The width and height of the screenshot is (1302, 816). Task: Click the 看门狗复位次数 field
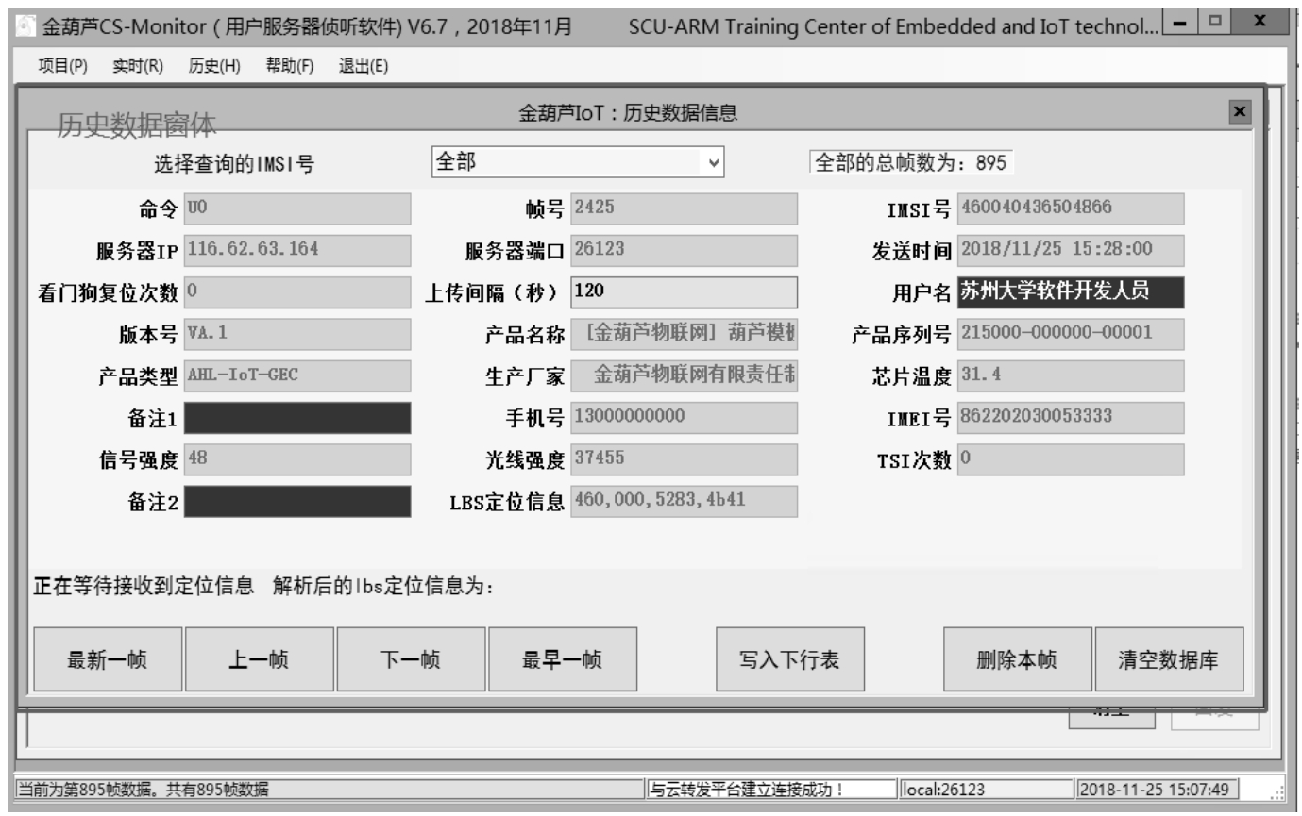click(x=297, y=291)
